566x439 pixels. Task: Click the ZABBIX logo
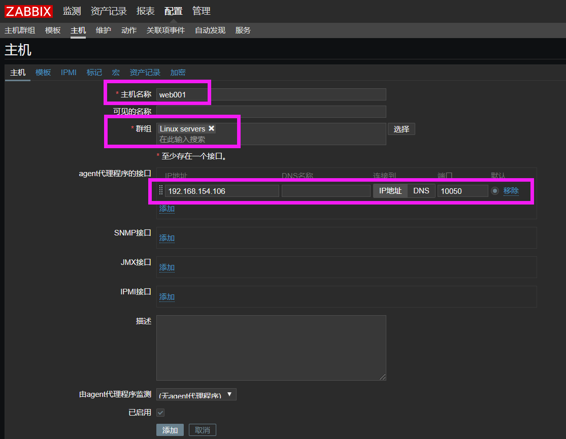[28, 11]
